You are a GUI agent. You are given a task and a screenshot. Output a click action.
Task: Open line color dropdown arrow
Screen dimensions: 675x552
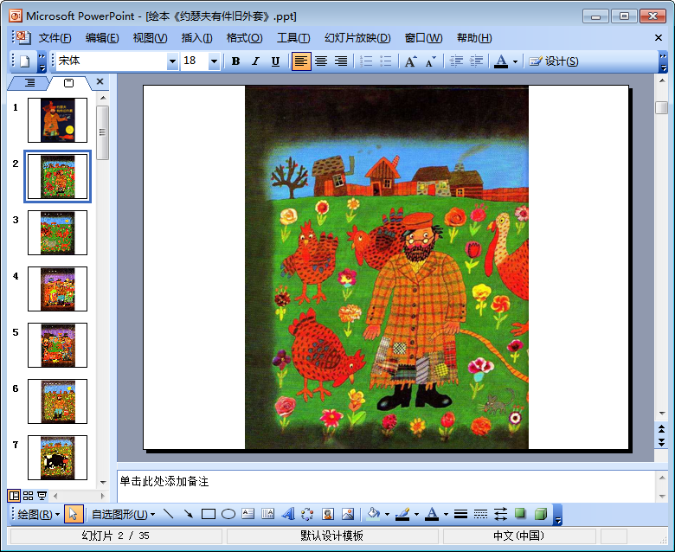tap(416, 515)
